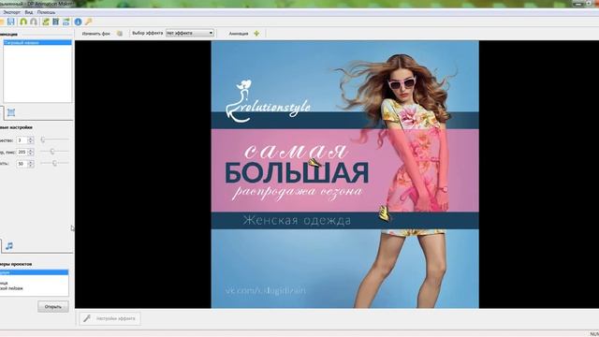Click the yellow key registration icon

pyautogui.click(x=88, y=22)
